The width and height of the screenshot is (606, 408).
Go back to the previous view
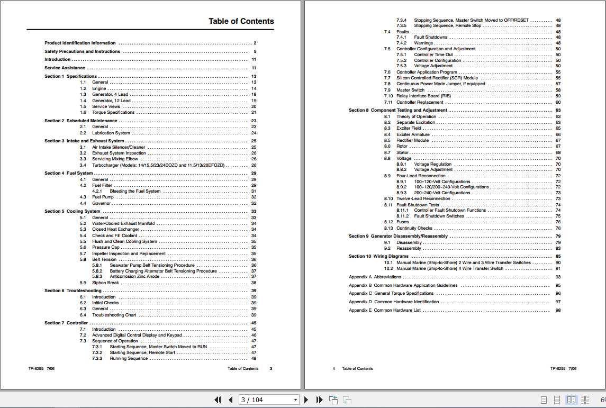333,400
